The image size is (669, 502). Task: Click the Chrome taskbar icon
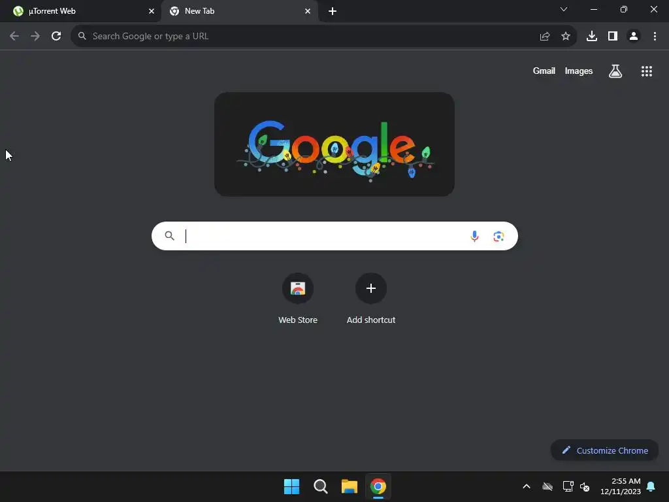[378, 486]
